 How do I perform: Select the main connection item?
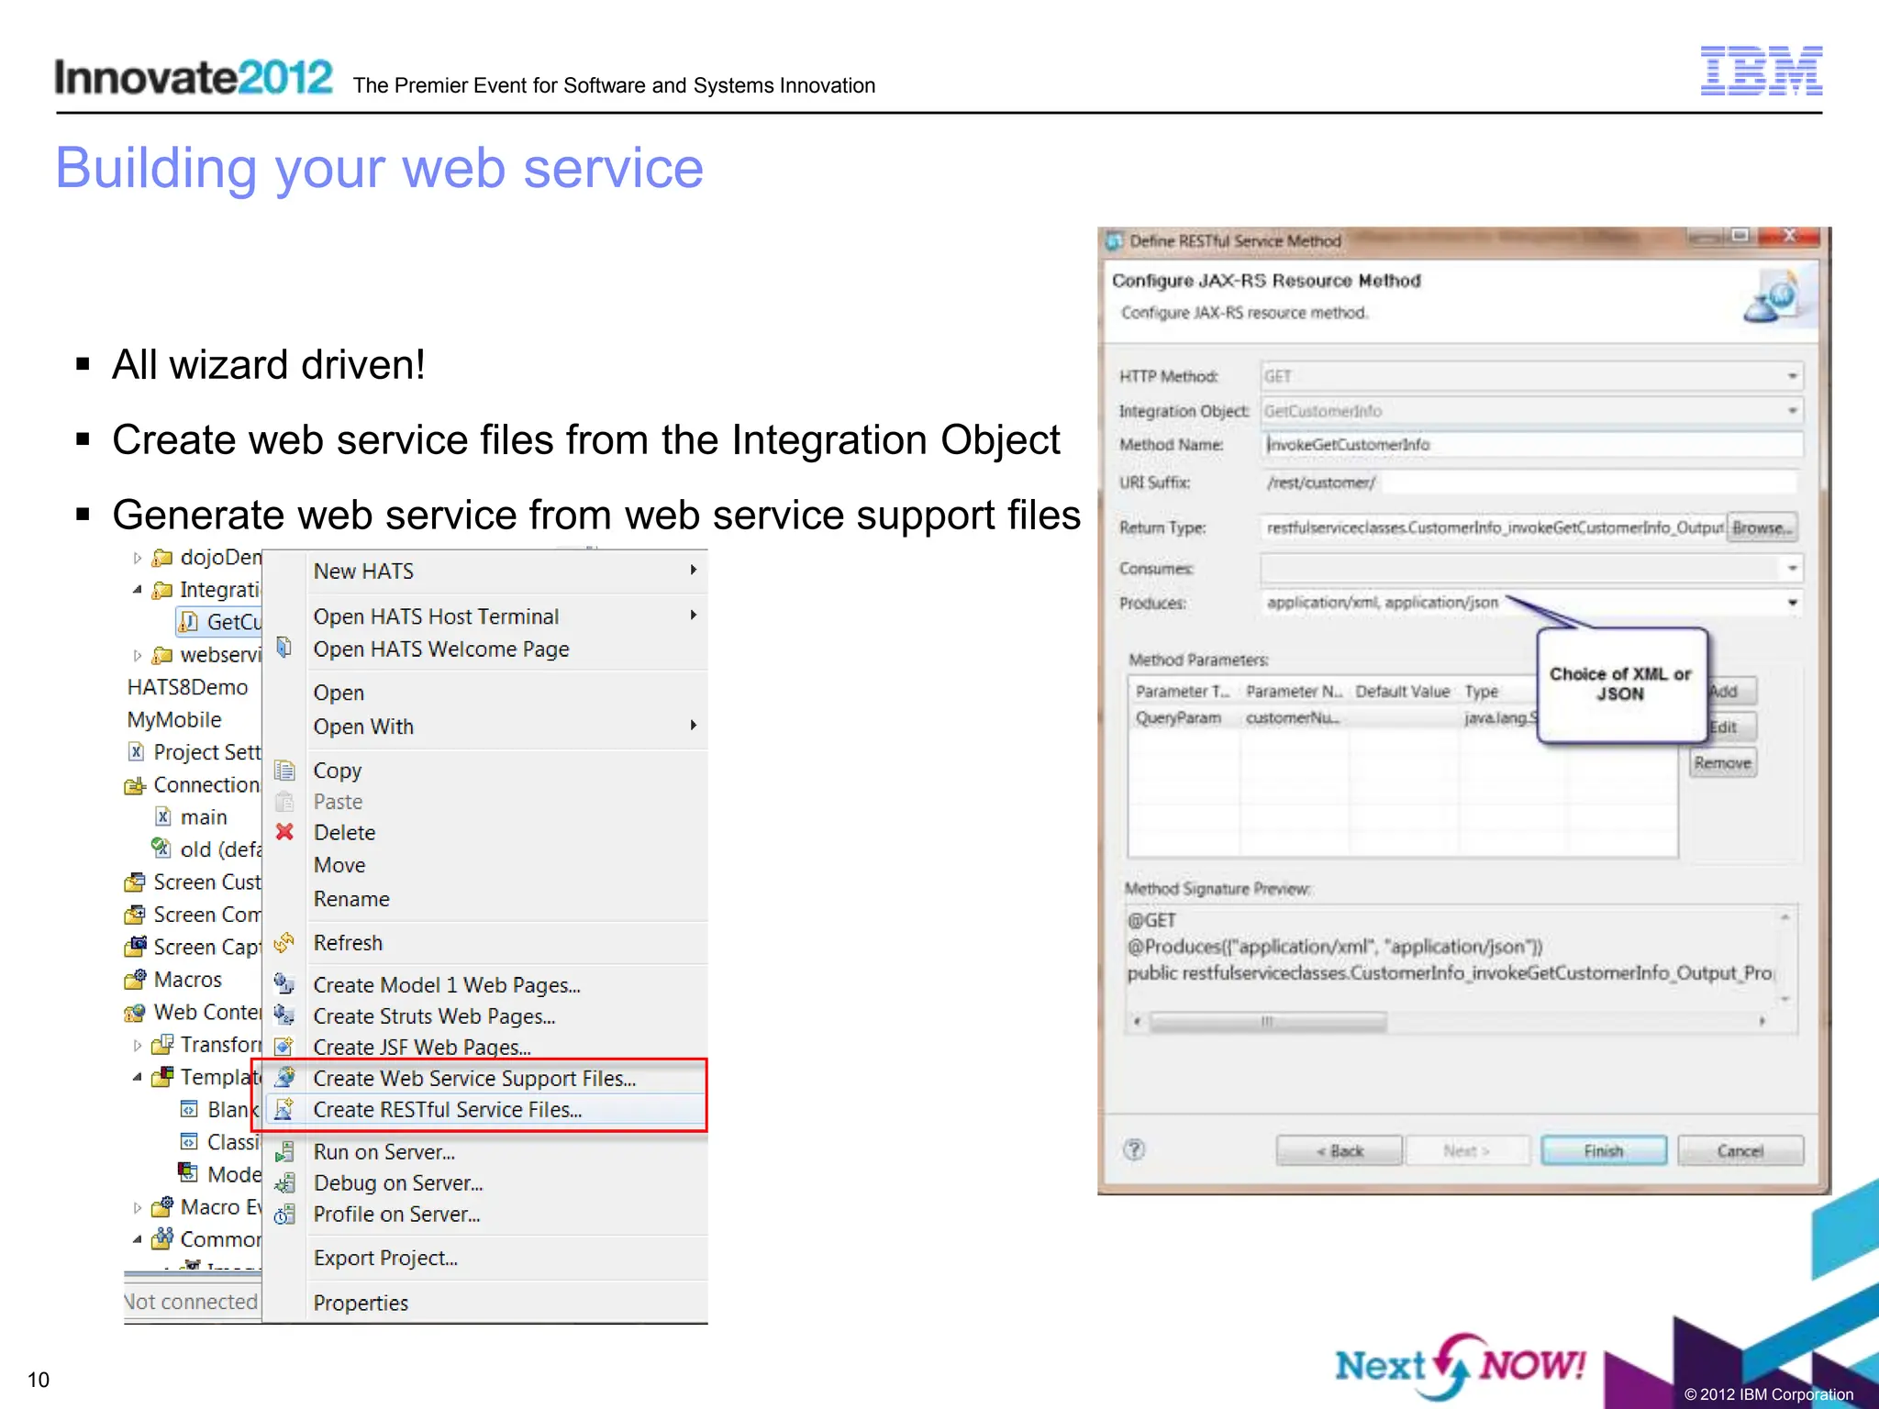click(192, 816)
